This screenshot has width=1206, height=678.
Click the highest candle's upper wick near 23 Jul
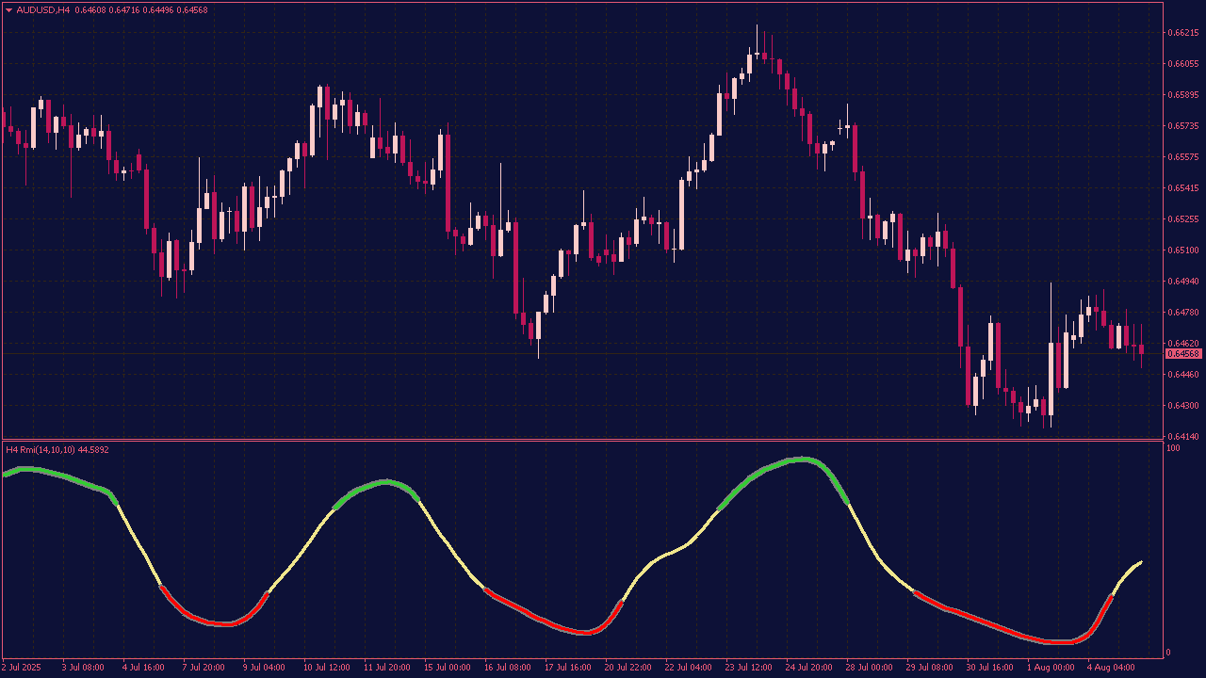[757, 36]
